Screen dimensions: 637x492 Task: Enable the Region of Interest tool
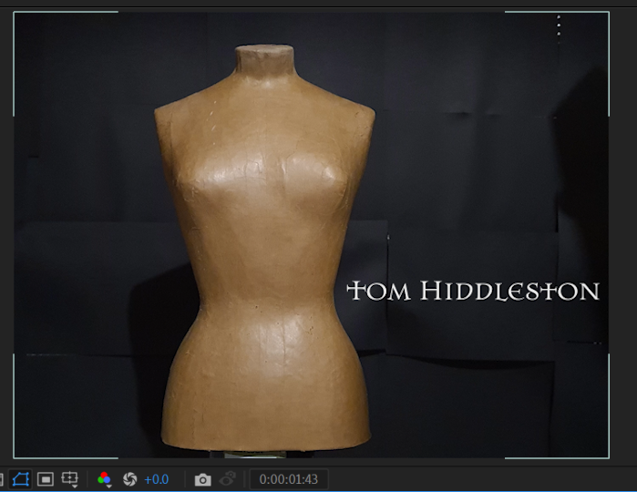(45, 479)
